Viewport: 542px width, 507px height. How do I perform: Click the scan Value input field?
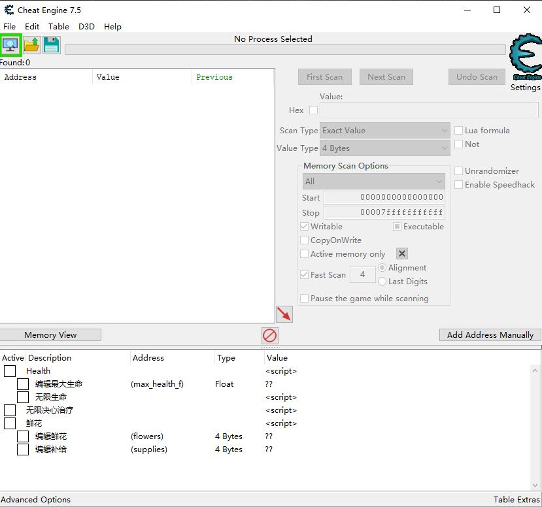coord(429,110)
